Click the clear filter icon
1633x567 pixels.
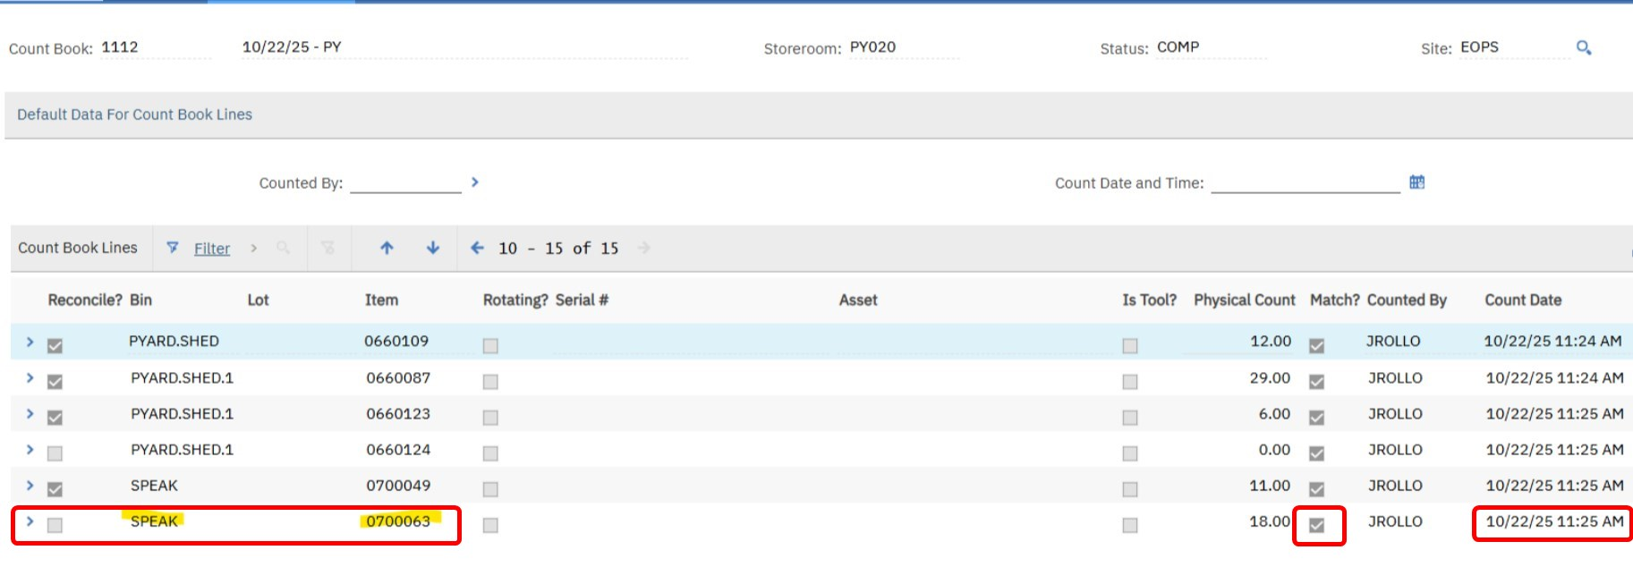click(328, 248)
